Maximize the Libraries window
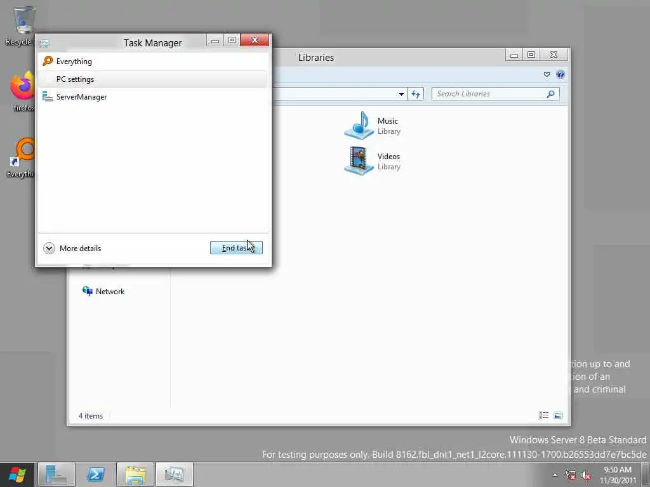The width and height of the screenshot is (650, 487). [x=531, y=55]
